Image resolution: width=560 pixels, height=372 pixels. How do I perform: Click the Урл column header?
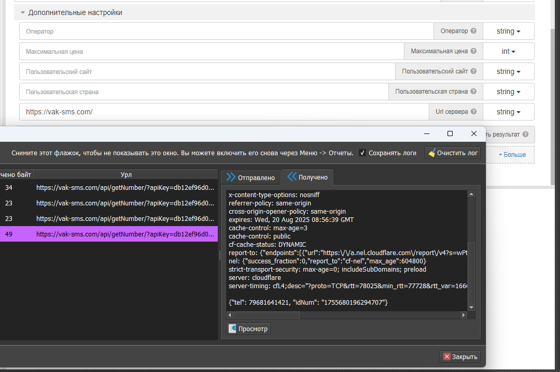click(126, 175)
